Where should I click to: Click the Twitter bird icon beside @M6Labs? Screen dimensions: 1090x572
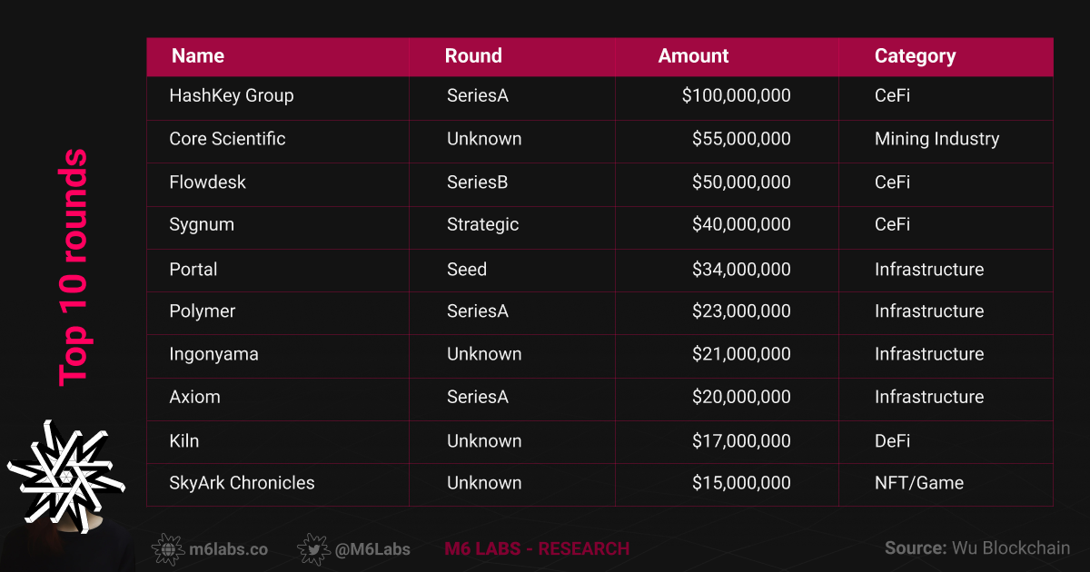coord(313,549)
